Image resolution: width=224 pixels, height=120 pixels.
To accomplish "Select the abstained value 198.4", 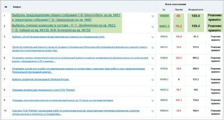I will (x=195, y=26).
